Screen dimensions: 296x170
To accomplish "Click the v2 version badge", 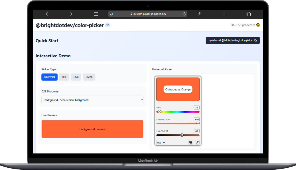I will click(x=108, y=25).
